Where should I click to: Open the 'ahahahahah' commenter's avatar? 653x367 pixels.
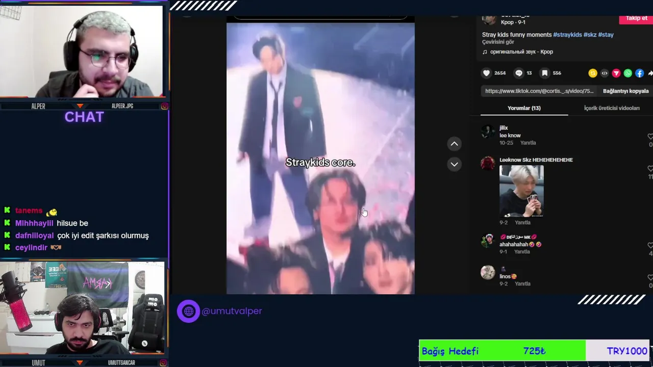pos(488,241)
